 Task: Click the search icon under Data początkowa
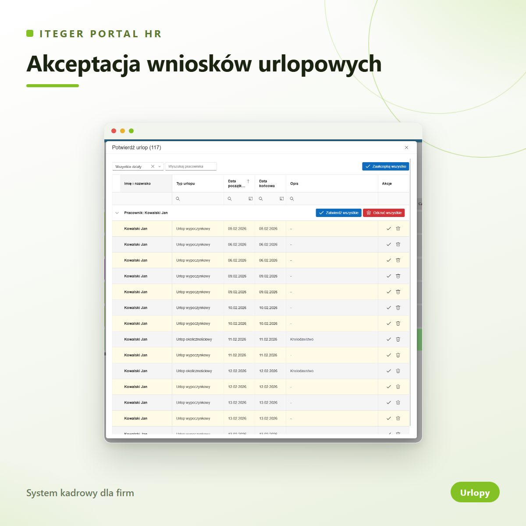pos(230,199)
